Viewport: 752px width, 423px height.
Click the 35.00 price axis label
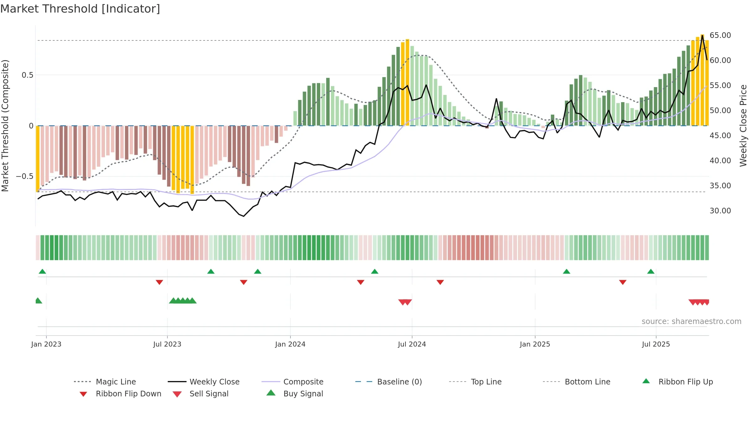[720, 185]
